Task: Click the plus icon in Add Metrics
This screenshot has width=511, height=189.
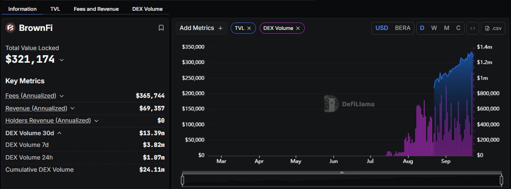Action: [x=220, y=28]
